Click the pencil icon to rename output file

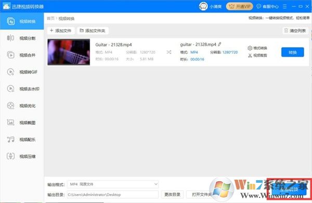(219, 44)
